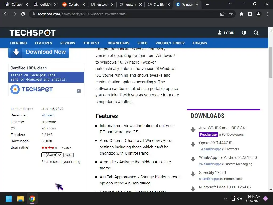The width and height of the screenshot is (273, 205).
Task: Submit rating with Vote button
Action: (x=69, y=155)
